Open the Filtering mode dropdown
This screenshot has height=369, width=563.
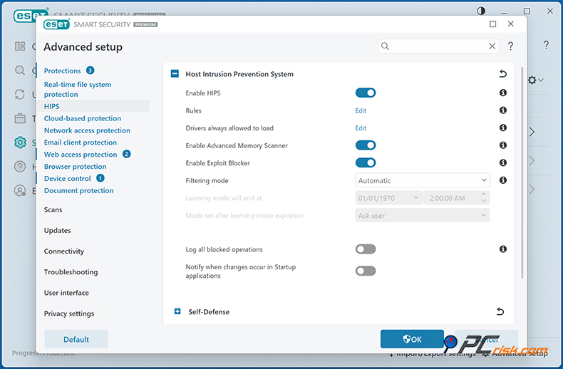pos(423,180)
